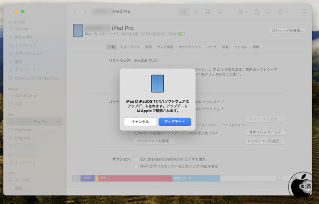Click the Finder back arrow
The image size is (319, 204).
click(x=75, y=11)
